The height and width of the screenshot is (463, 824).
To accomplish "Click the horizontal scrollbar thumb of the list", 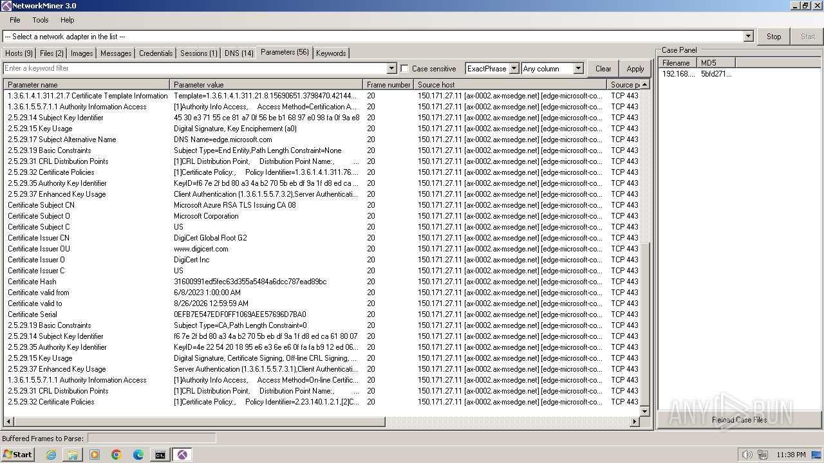I will pos(200,421).
